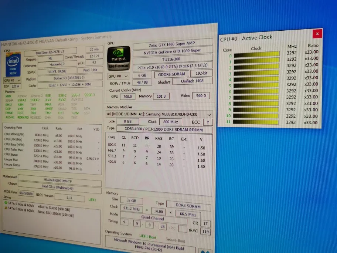The width and height of the screenshot is (337, 253).
Task: Open the GPU #0 selector dropdown
Action: [x=118, y=76]
